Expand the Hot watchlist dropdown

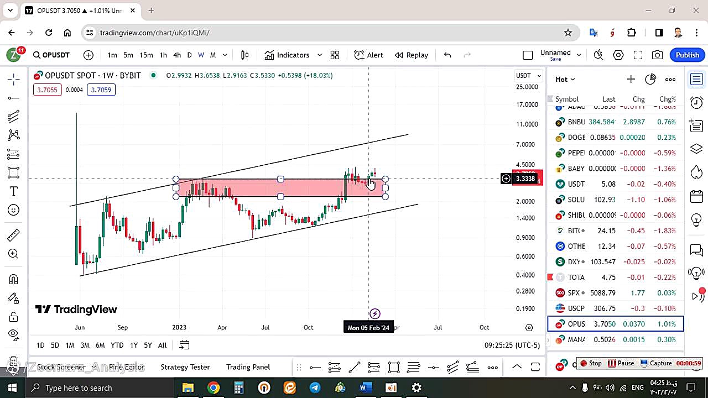click(x=565, y=79)
